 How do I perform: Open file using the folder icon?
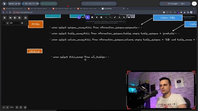tap(10, 18)
